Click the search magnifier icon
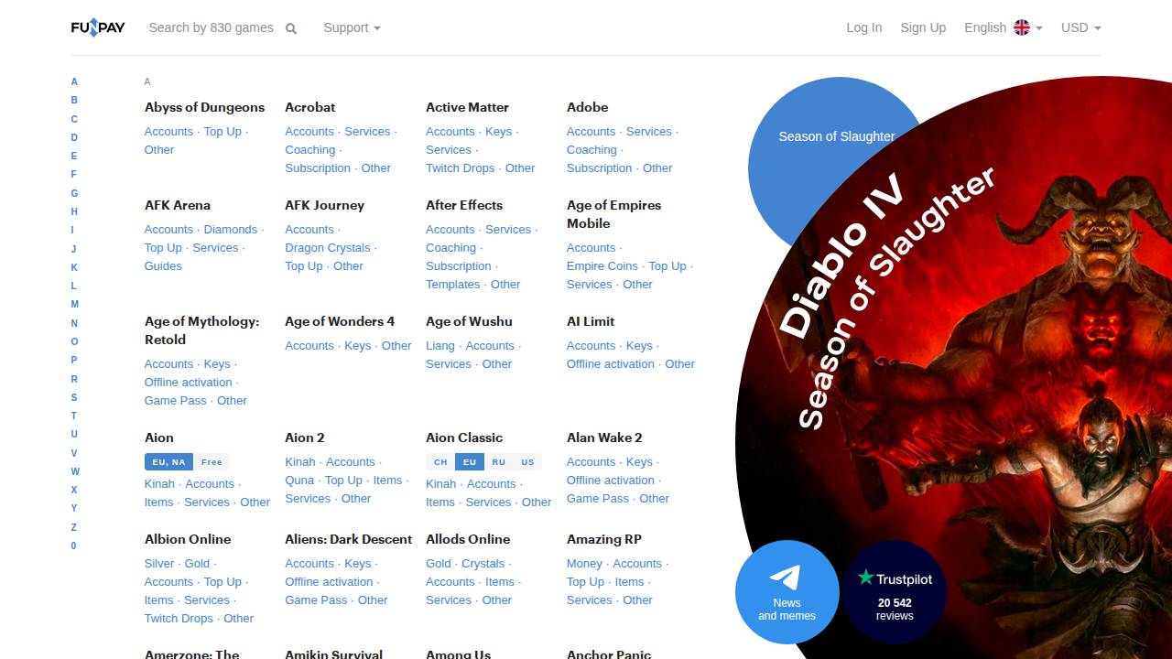 coord(291,28)
